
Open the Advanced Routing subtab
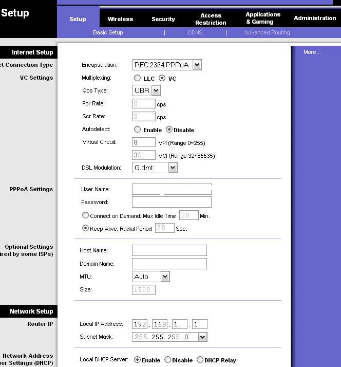point(267,32)
